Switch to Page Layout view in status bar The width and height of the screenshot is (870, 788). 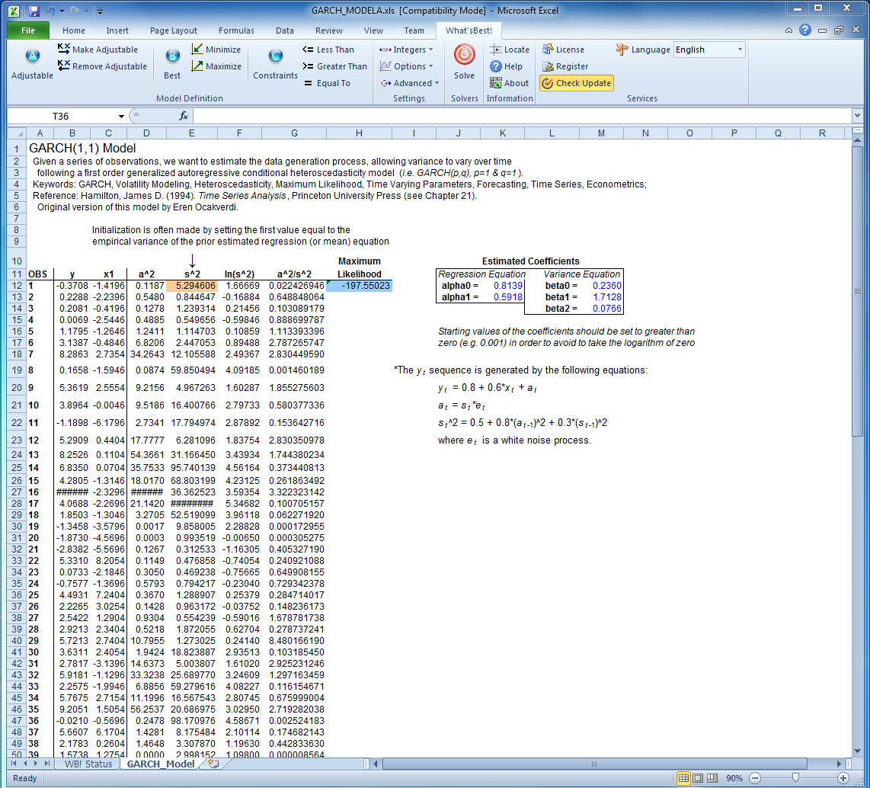pos(697,778)
